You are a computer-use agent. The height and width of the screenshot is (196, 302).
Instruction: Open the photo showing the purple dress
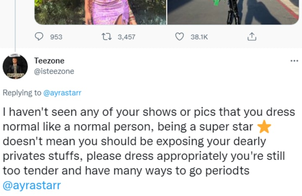[101, 12]
